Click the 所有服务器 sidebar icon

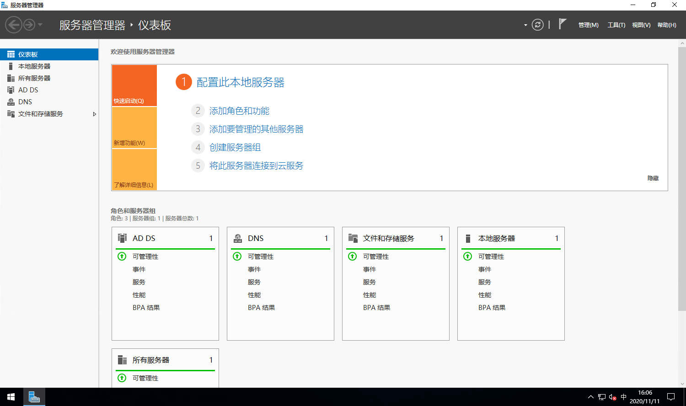tap(11, 78)
